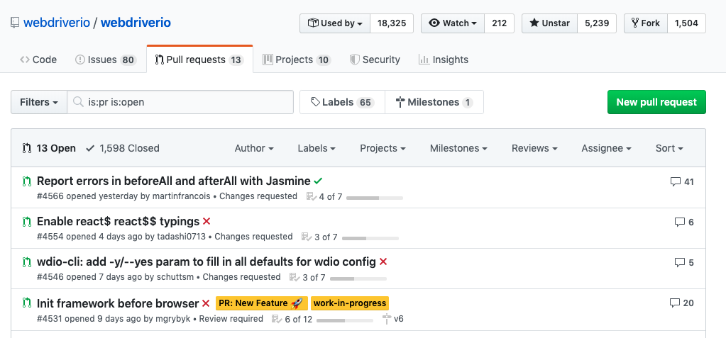Click the New pull request button
726x338 pixels.
[656, 102]
